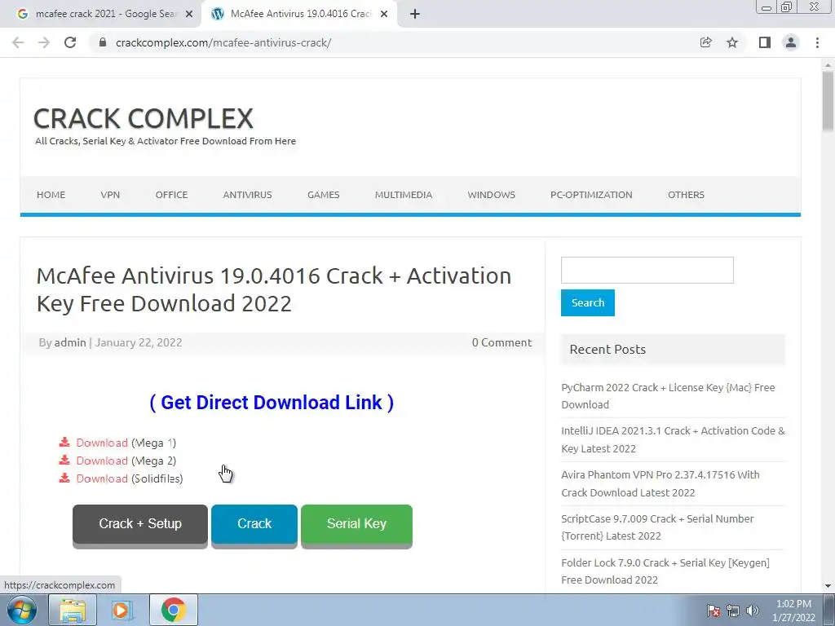Open IntelliJ IDEA 2021.3.1 Crack post

[x=673, y=439]
